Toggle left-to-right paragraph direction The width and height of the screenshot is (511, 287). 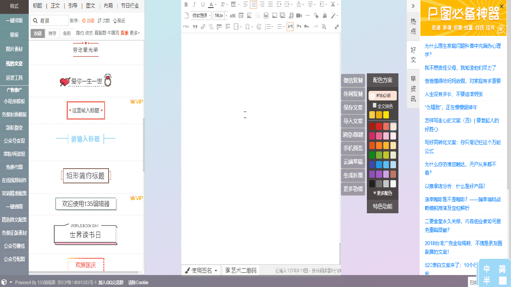[x=290, y=27]
